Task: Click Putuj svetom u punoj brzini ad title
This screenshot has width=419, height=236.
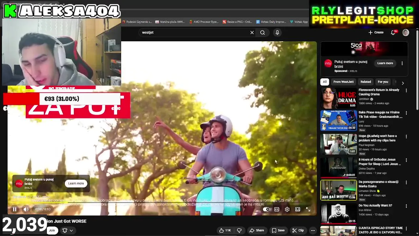Action: click(351, 64)
